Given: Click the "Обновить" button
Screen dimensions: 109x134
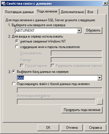Looking at the screenshot, I should 93,30.
